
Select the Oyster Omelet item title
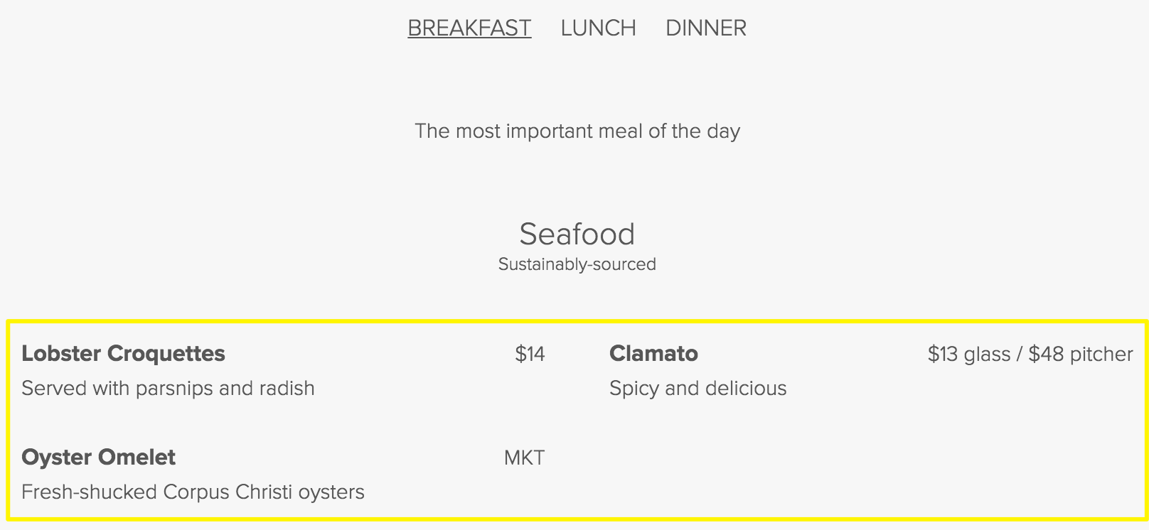click(x=98, y=457)
